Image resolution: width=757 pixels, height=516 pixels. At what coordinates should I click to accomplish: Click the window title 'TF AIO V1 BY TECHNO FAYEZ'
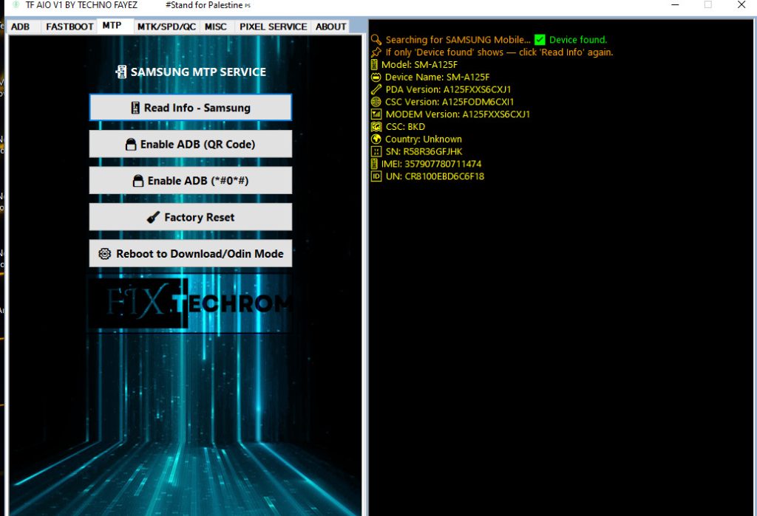coord(81,5)
